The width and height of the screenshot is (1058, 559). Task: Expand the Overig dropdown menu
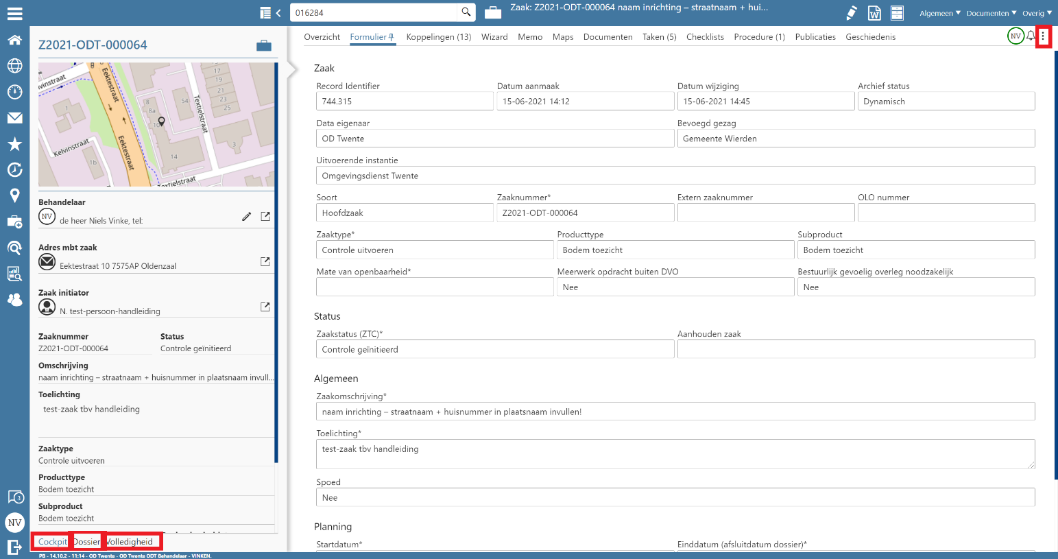[1037, 13]
